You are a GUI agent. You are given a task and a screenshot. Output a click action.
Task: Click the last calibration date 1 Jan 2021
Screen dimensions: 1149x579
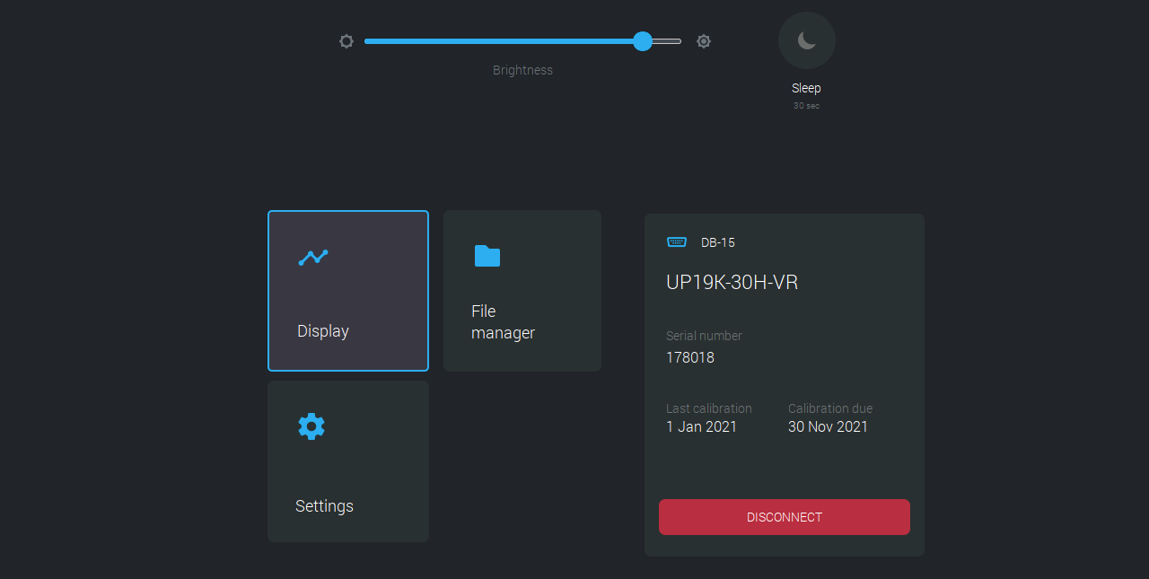pyautogui.click(x=701, y=427)
